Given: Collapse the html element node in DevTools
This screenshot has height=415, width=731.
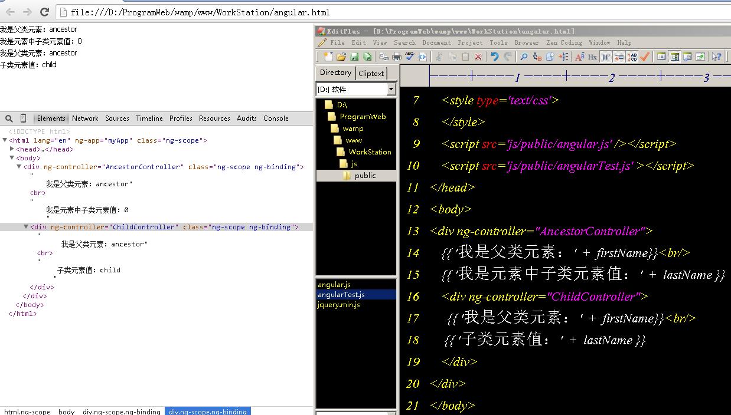Looking at the screenshot, I should point(5,140).
